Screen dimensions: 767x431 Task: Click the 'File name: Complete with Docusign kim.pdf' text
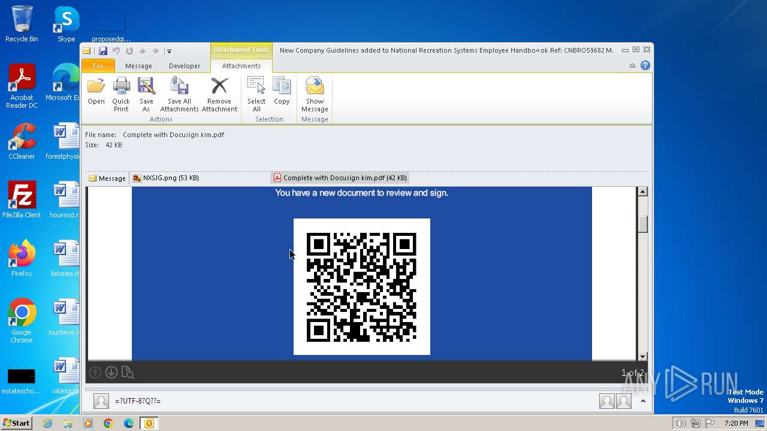tap(155, 135)
